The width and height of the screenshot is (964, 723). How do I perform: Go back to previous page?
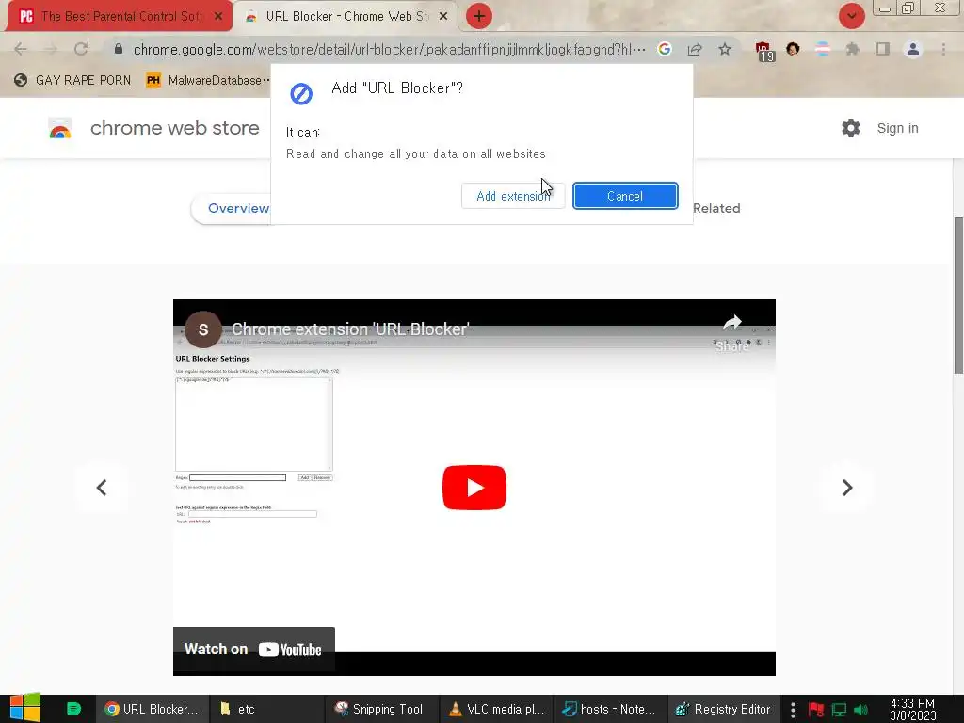point(21,49)
